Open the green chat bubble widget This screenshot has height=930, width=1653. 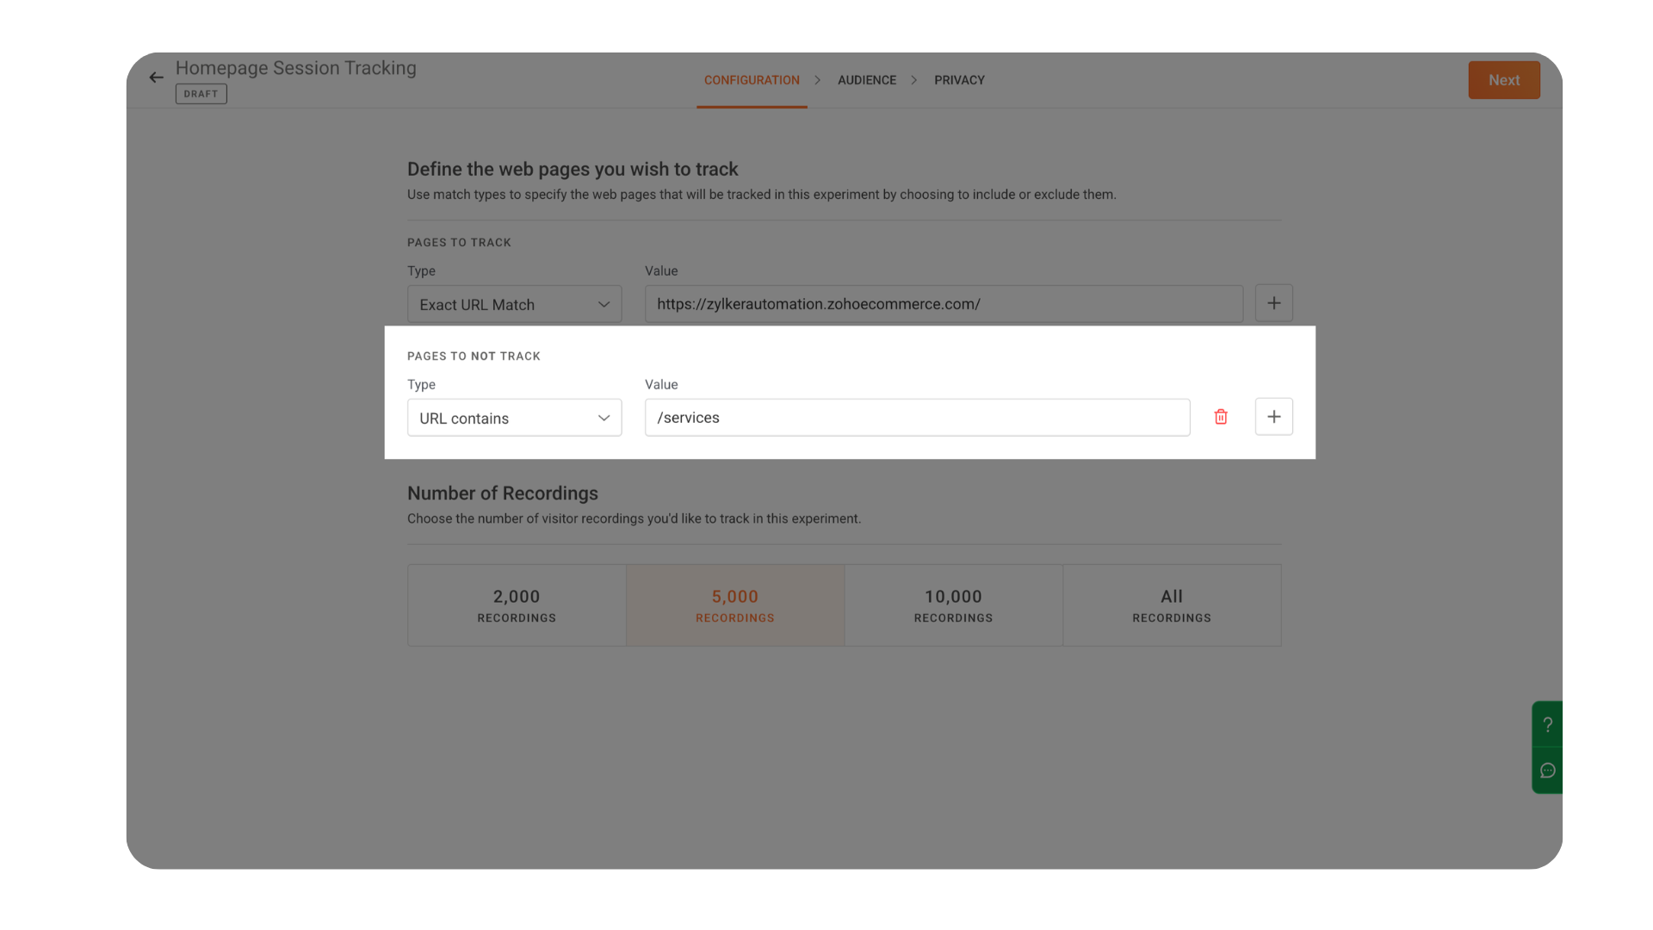click(x=1547, y=771)
